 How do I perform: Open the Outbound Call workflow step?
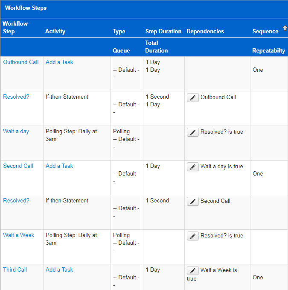coord(21,62)
